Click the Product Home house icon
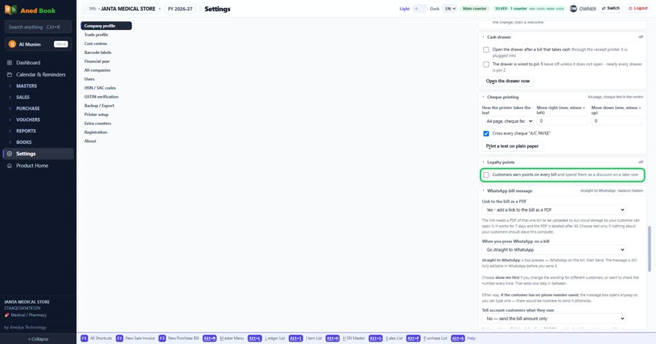This screenshot has width=656, height=344. (9, 166)
